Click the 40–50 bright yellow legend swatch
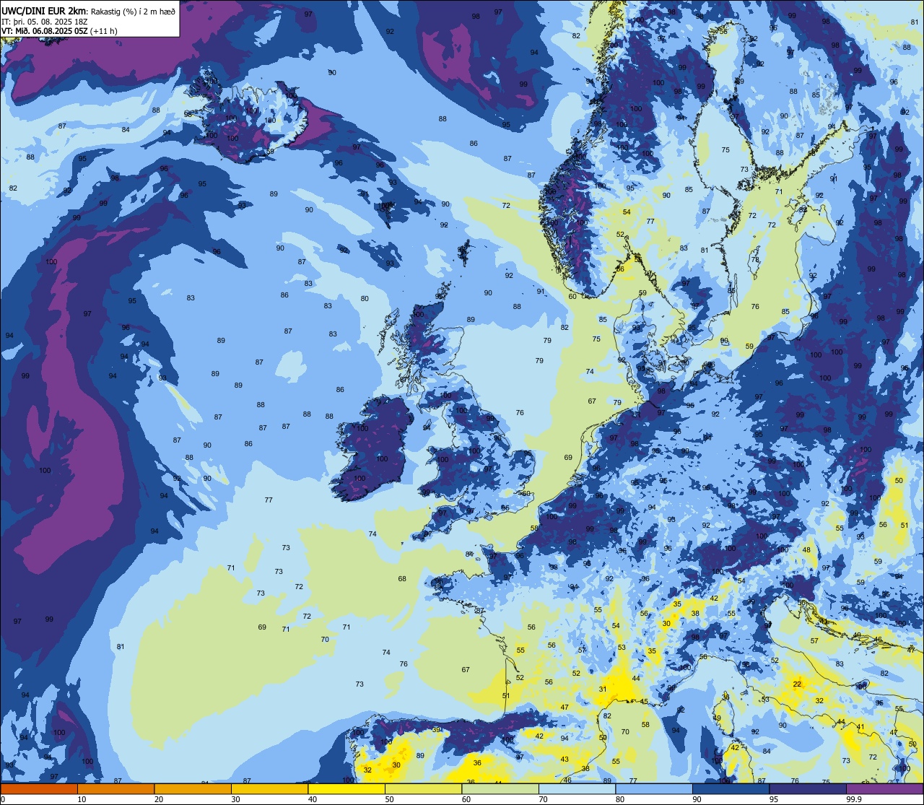The width and height of the screenshot is (924, 805). pyautogui.click(x=346, y=788)
